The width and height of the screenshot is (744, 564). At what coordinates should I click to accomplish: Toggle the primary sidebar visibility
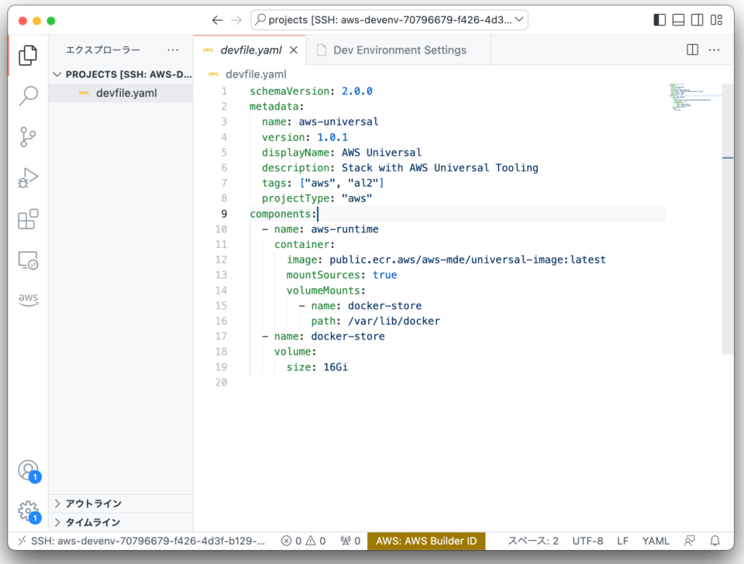[x=658, y=19]
